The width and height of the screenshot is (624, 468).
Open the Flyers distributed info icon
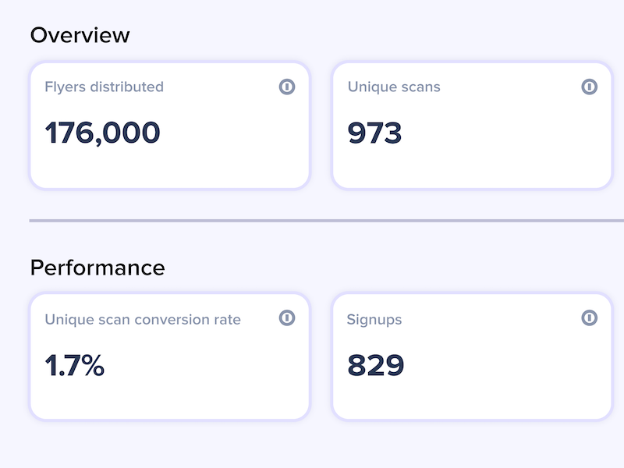(x=286, y=87)
